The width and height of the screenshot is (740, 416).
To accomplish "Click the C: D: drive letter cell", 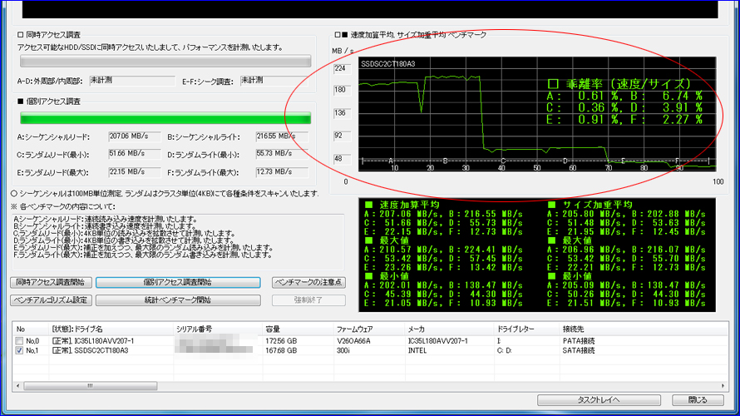I will (x=505, y=351).
